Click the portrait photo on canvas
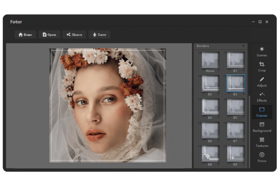 click(108, 105)
